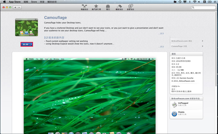Go back with the left arrow button
Viewport: 218px width, 134px height.
[x=15, y=7]
